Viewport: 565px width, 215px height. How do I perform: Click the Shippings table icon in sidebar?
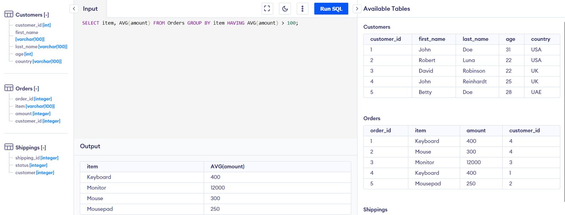(9, 147)
